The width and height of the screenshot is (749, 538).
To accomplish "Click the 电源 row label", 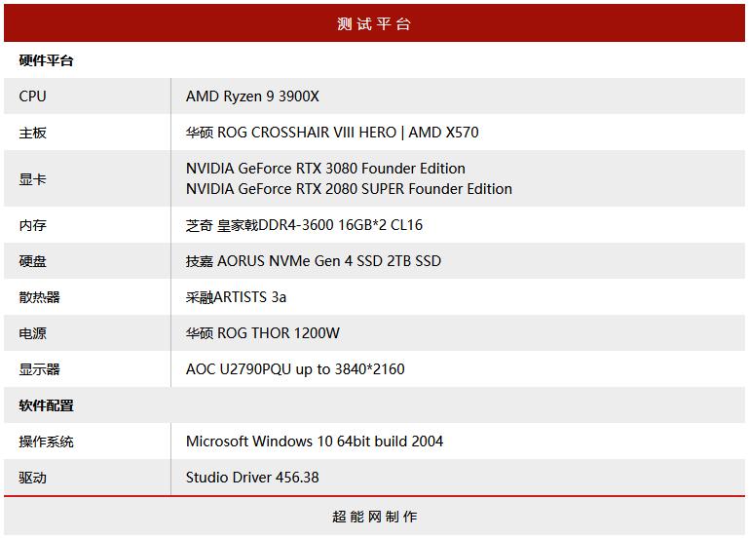I will 32,333.
